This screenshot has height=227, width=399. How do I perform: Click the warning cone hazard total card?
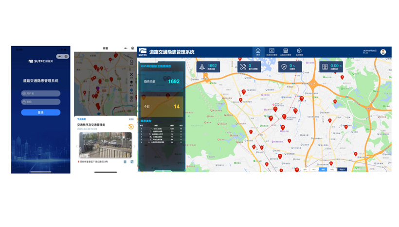point(208,67)
